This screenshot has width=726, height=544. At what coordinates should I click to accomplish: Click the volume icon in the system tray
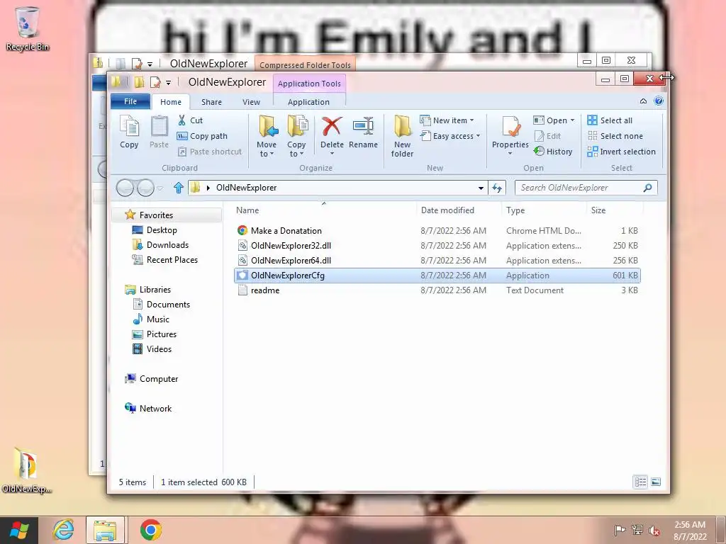pyautogui.click(x=654, y=531)
